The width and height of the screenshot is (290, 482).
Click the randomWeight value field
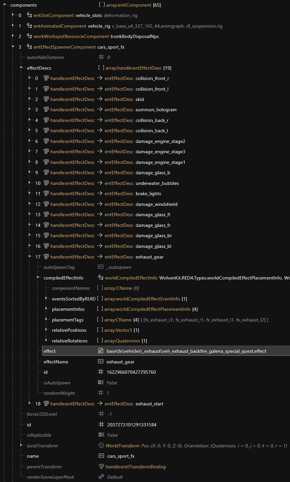point(108,393)
